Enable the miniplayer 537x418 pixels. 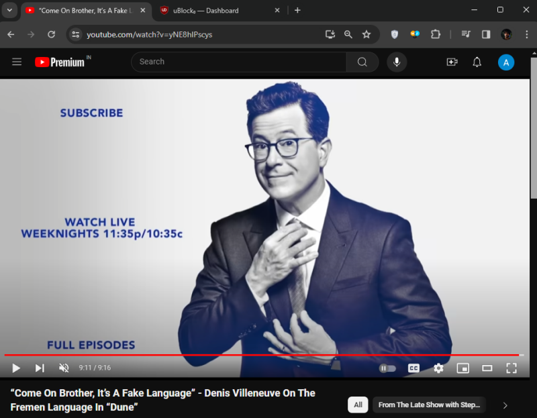(463, 368)
